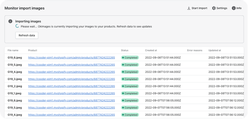Viewport: 248px width, 119px height.
Task: Click the File name column header
Action: [x=13, y=50]
